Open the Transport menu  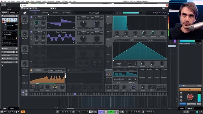click(x=38, y=1)
